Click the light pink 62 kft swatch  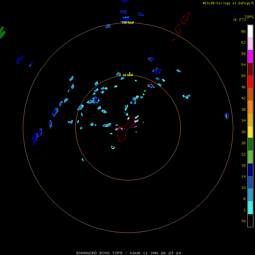pyautogui.click(x=250, y=44)
